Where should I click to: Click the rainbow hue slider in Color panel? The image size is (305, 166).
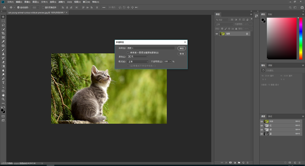[x=301, y=38]
